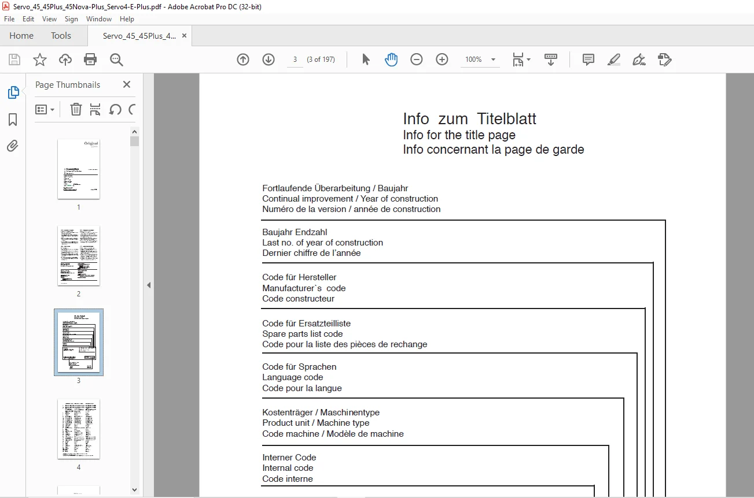Go to next page arrow
The height and width of the screenshot is (498, 754).
tap(269, 60)
